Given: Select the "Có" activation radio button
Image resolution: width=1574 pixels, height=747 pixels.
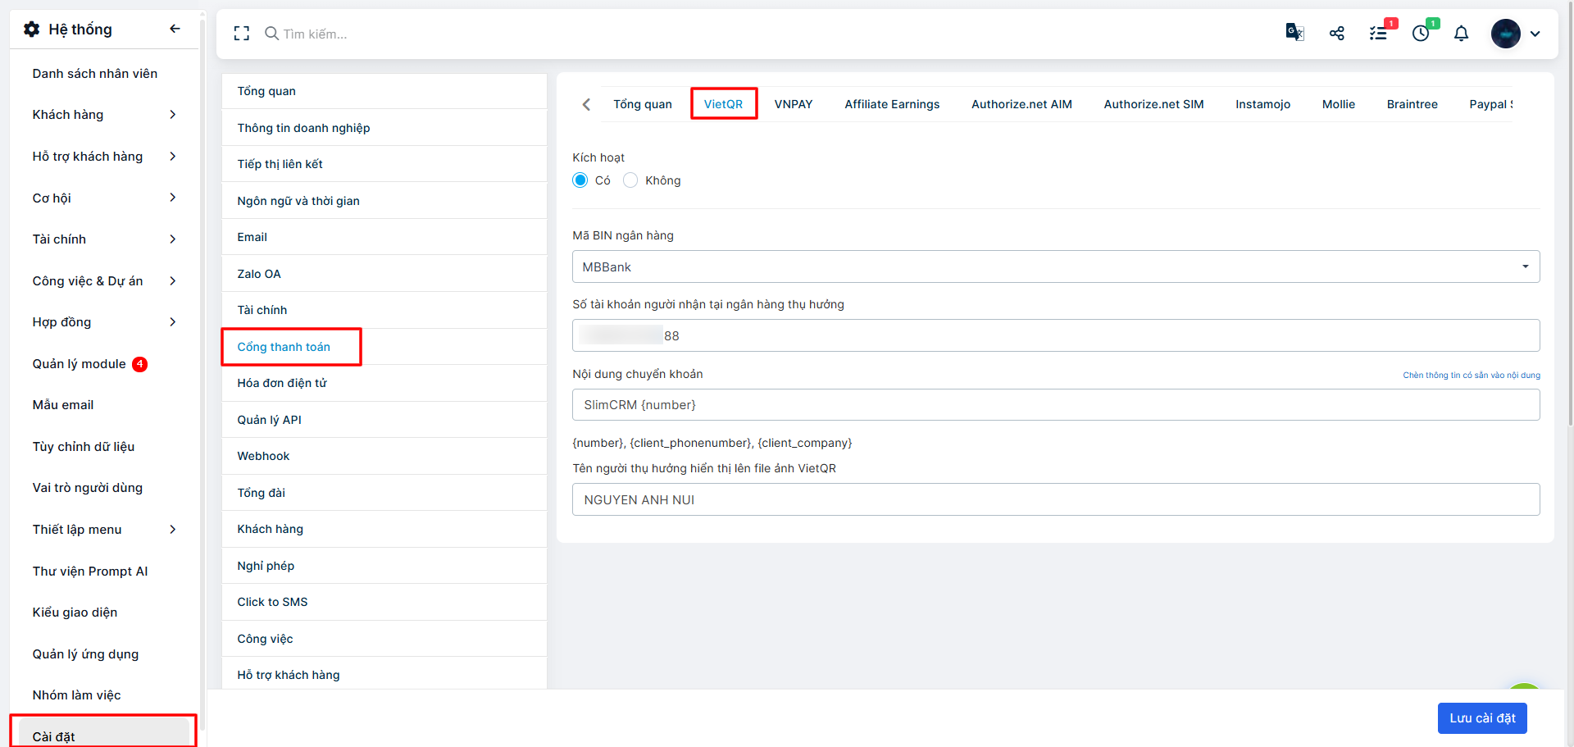Looking at the screenshot, I should pyautogui.click(x=580, y=180).
